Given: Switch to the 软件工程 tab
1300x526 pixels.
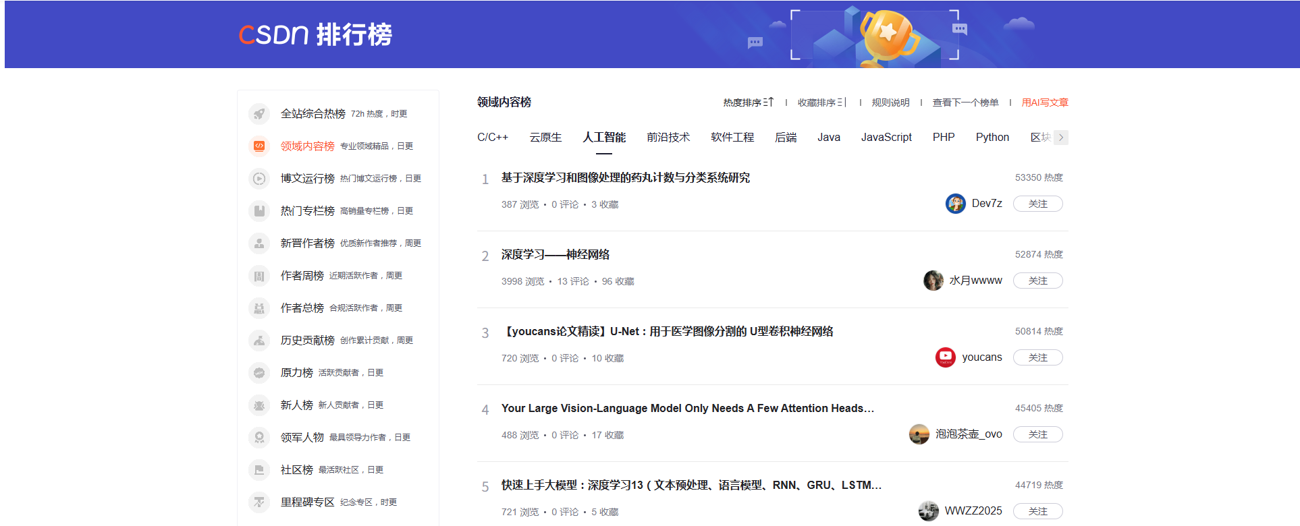Looking at the screenshot, I should [x=732, y=138].
